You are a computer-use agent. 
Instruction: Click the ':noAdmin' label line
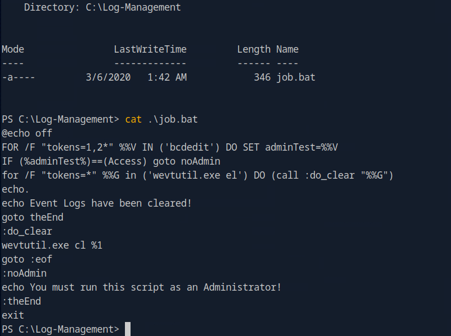coord(24,273)
